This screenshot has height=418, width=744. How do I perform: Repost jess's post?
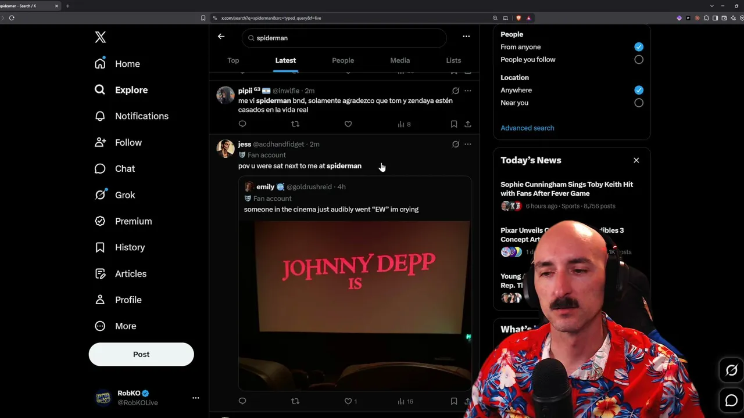tap(295, 401)
